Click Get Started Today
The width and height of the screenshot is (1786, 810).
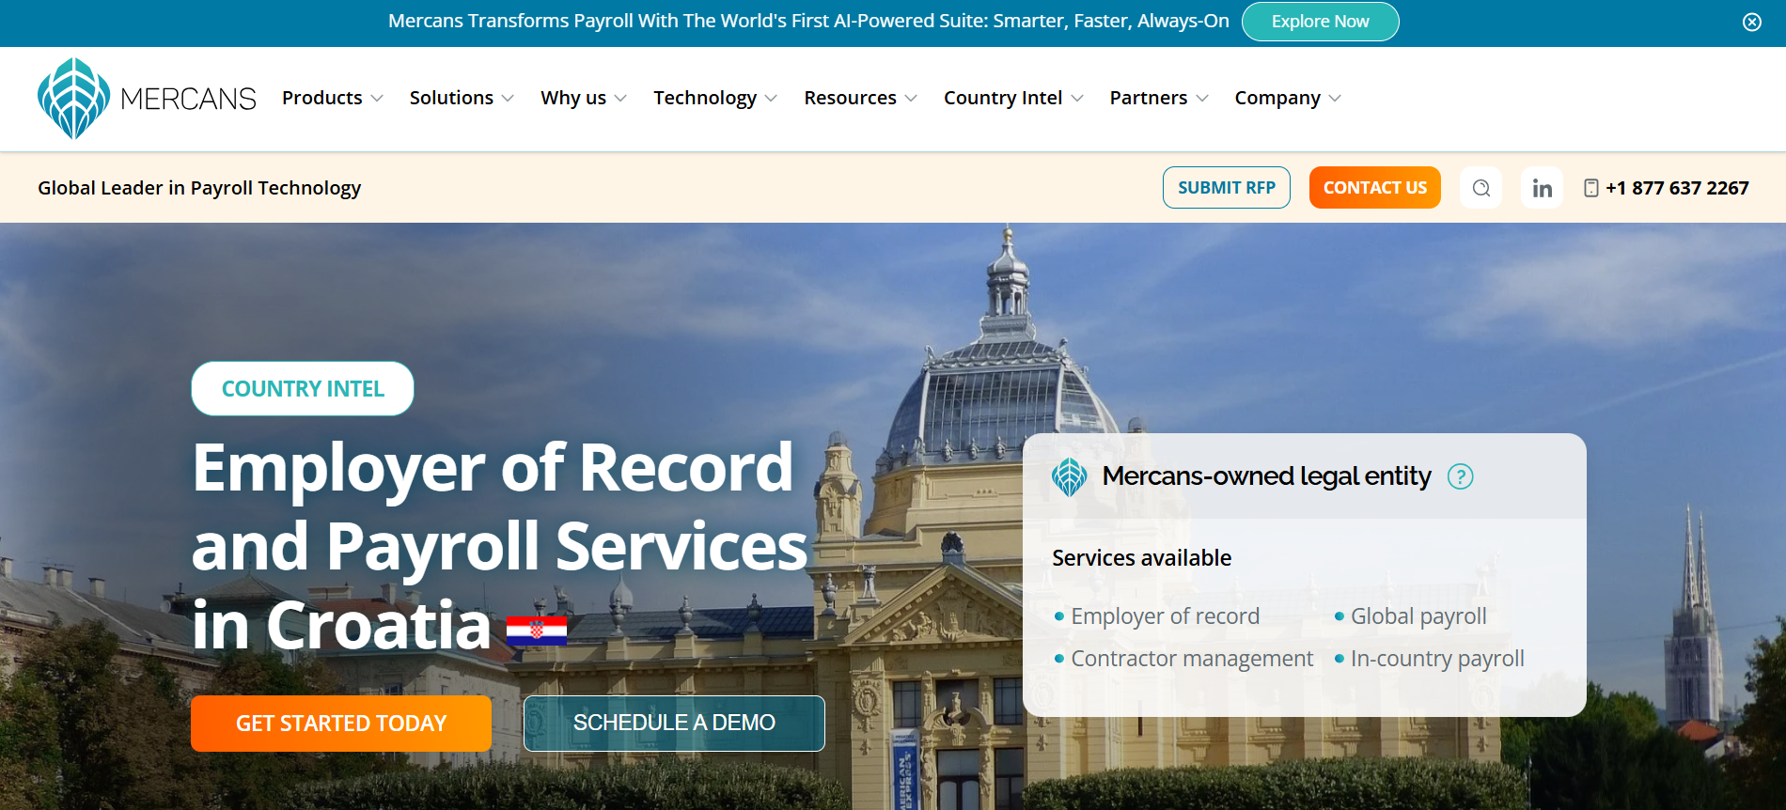tap(341, 724)
